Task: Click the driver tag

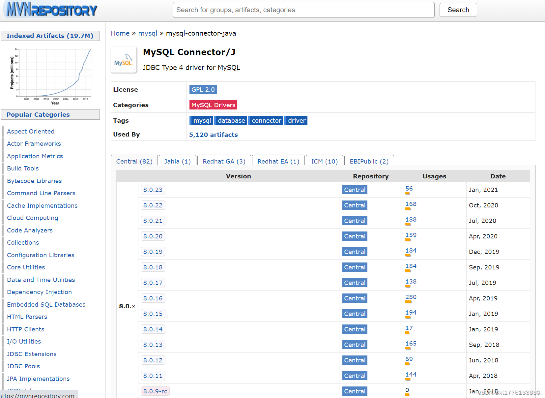Action: point(296,120)
